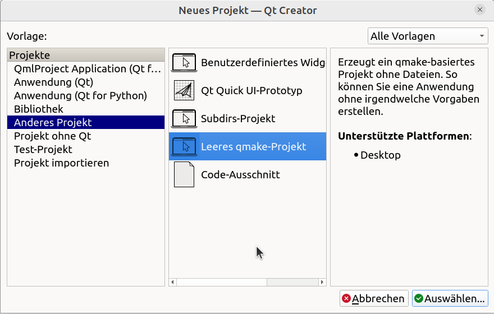The width and height of the screenshot is (494, 314).
Task: Select the Anderes Projekt category
Action: [53, 123]
